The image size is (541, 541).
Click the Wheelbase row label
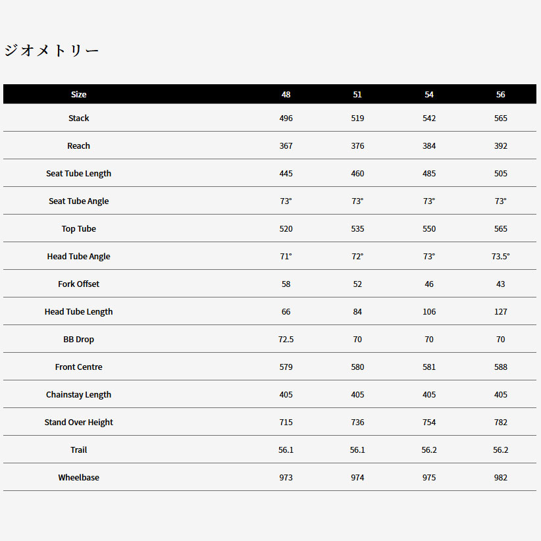coord(79,478)
